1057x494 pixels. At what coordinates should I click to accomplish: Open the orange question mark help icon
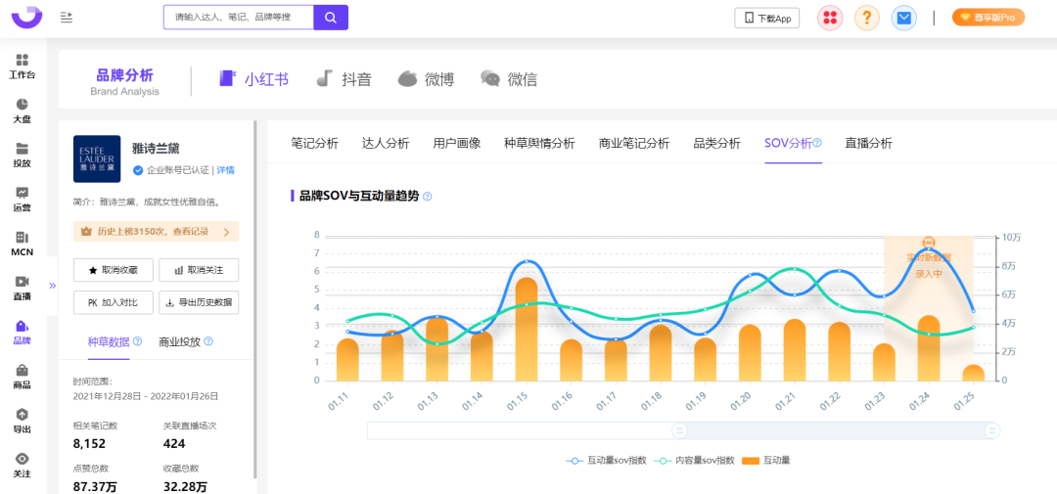click(867, 19)
